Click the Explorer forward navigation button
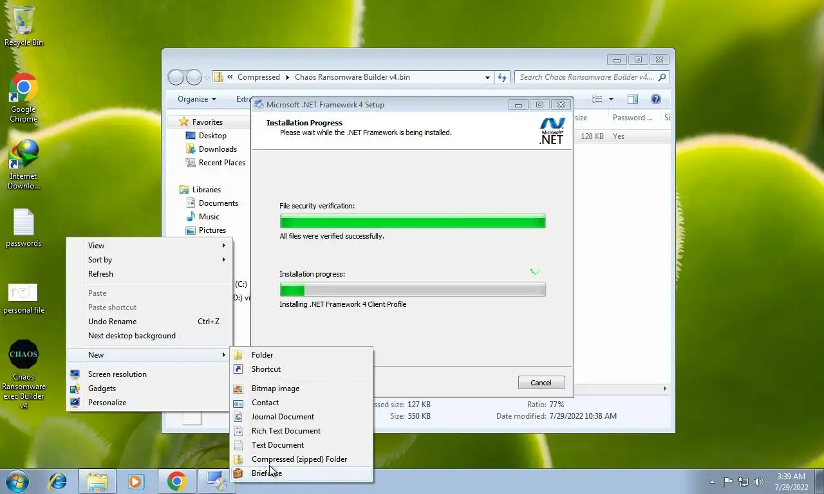The image size is (824, 494). (x=194, y=77)
